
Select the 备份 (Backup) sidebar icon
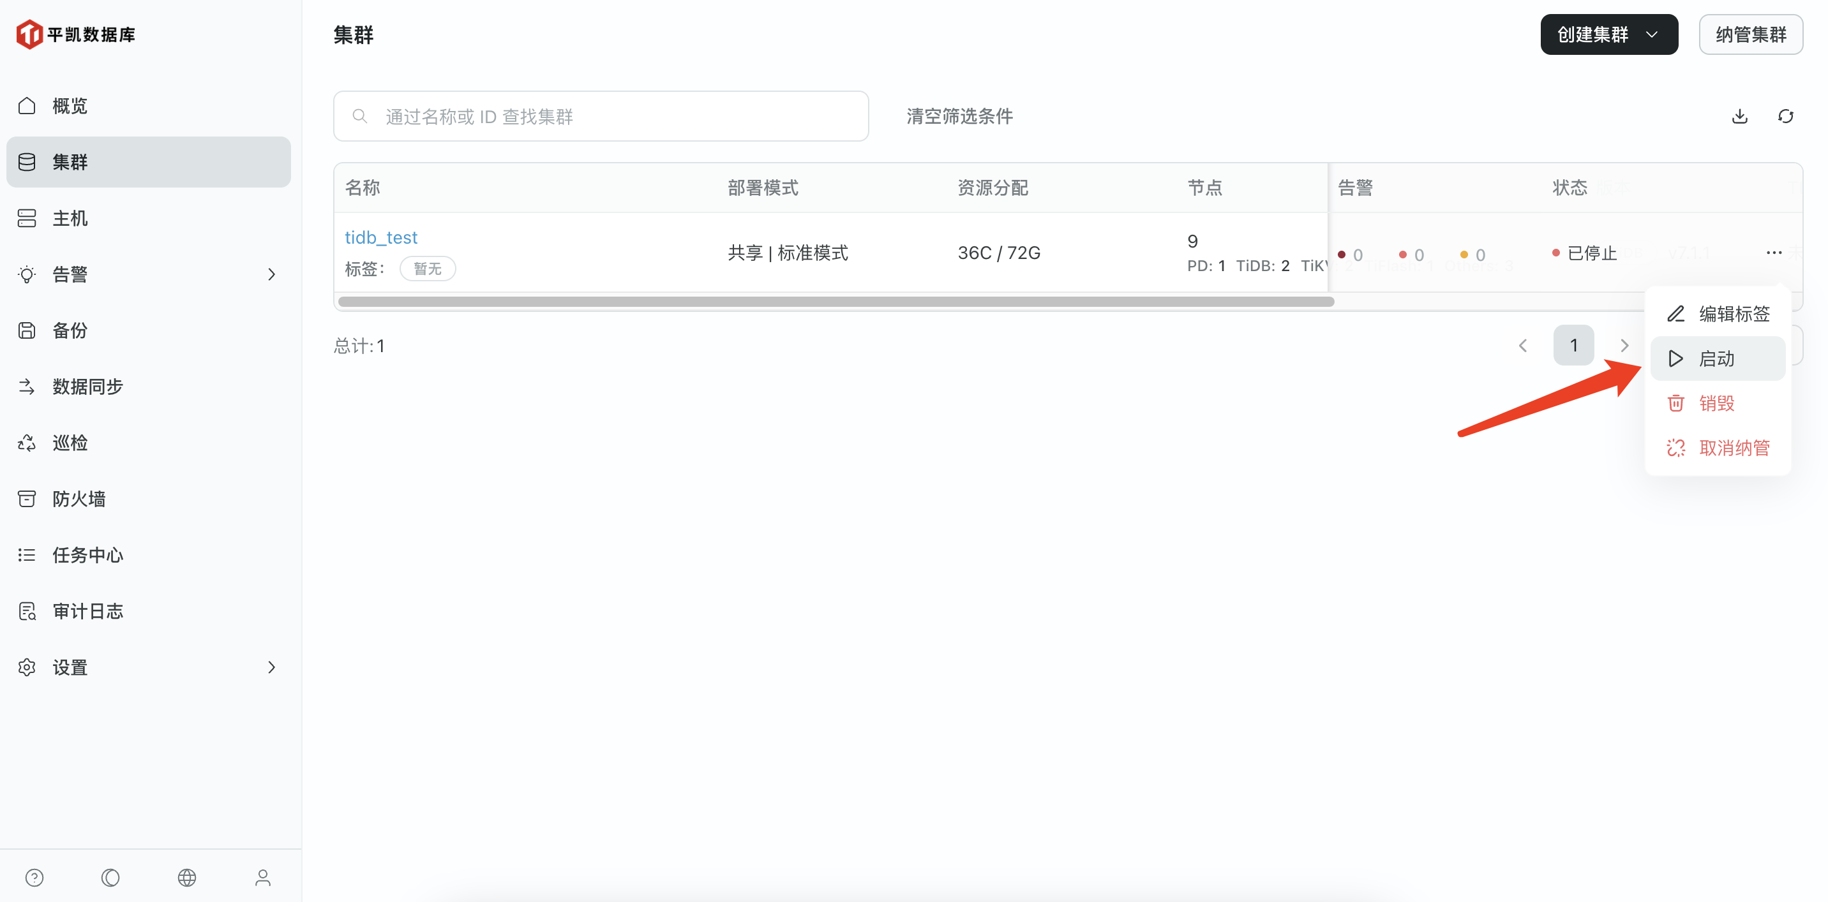[x=26, y=330]
